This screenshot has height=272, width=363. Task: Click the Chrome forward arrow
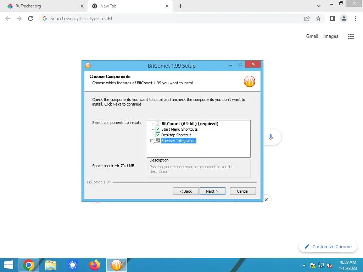tap(19, 18)
